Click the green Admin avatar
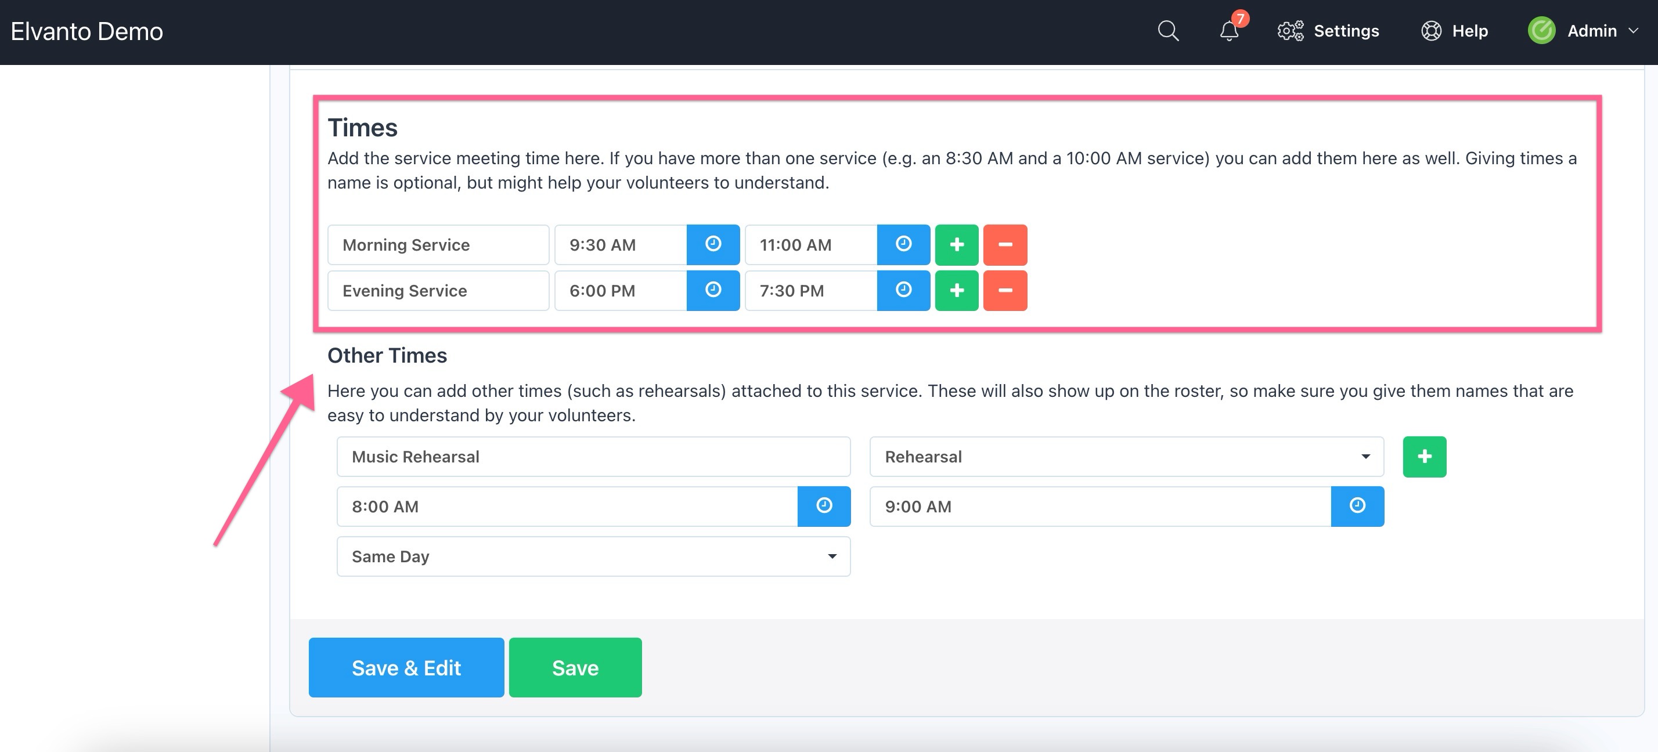This screenshot has width=1658, height=752. click(x=1541, y=31)
